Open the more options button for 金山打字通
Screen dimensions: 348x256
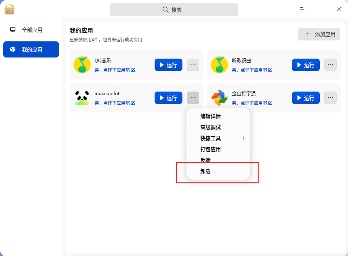coord(330,98)
